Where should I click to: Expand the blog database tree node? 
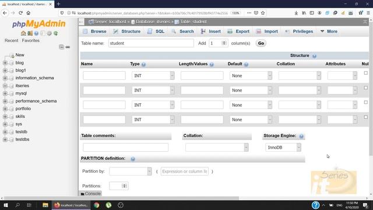tap(5, 63)
